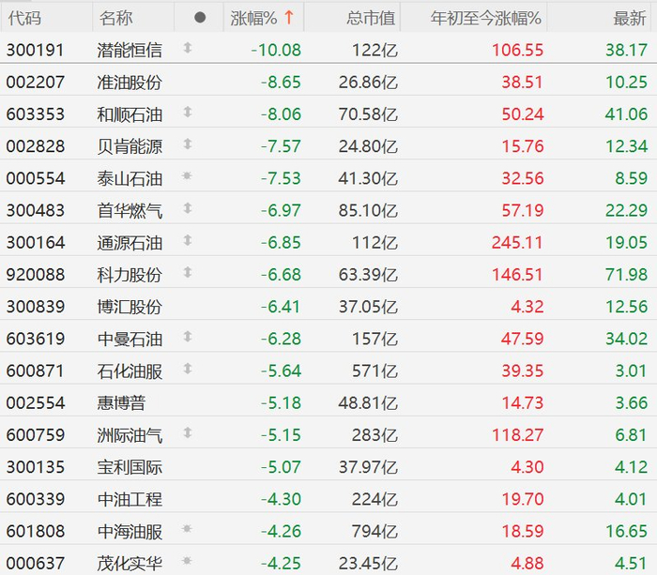Image resolution: width=657 pixels, height=575 pixels.
Task: Click the 794亿 market cap cell
Action: [374, 532]
